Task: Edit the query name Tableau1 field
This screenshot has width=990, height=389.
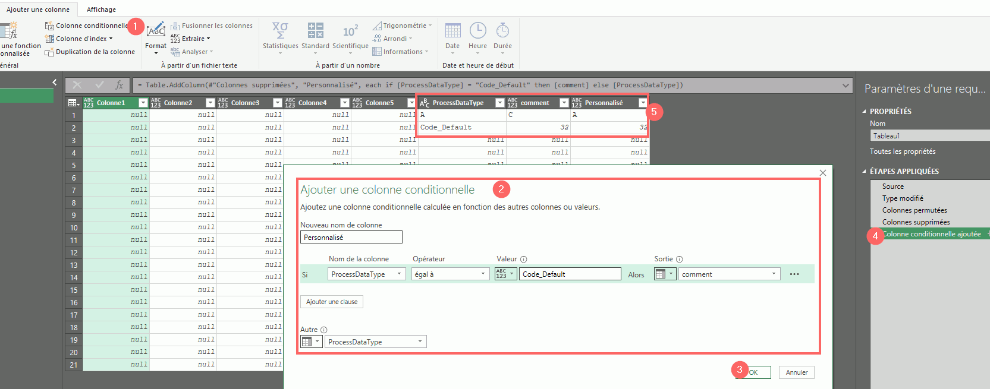Action: pos(930,136)
